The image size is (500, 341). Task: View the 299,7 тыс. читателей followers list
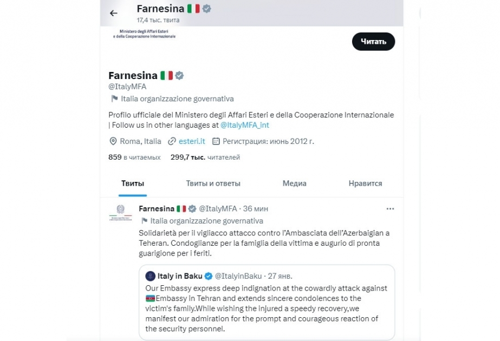tap(205, 157)
